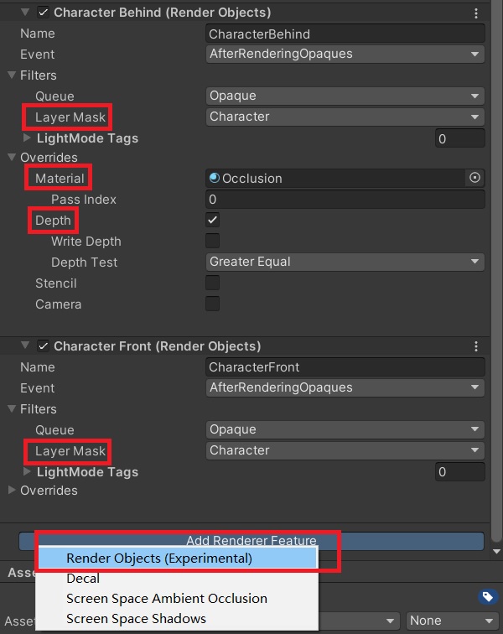Open the Character Behind feature options menu

coord(476,13)
